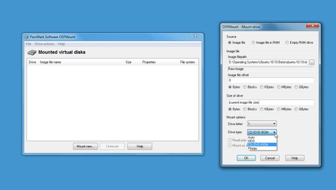The width and height of the screenshot is (336, 190).
Task: Close the PassMark OSFMount main window
Action: click(195, 36)
